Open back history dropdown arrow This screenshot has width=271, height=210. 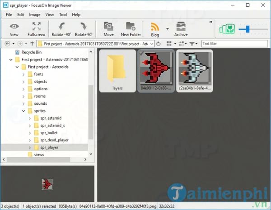pos(14,44)
